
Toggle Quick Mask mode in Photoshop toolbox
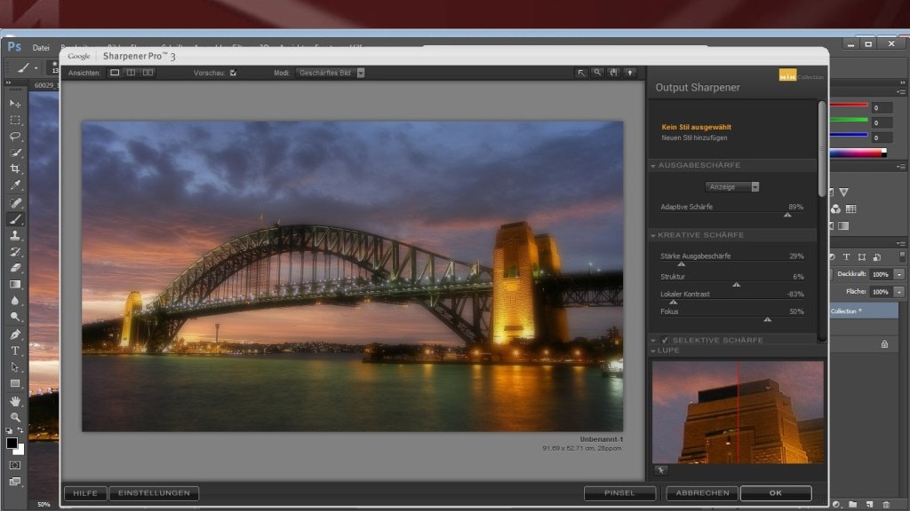(15, 465)
